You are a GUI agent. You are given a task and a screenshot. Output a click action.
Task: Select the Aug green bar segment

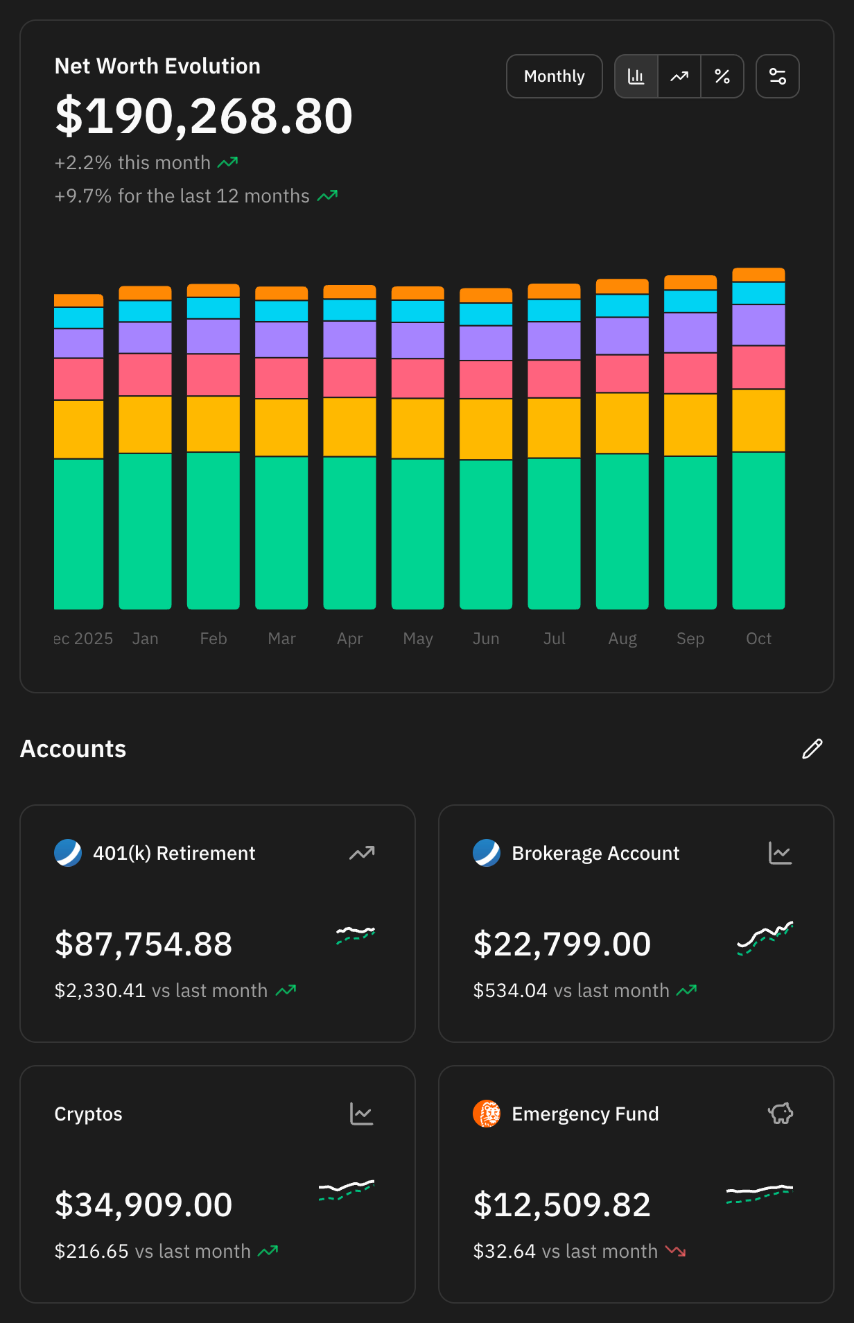pyautogui.click(x=622, y=533)
